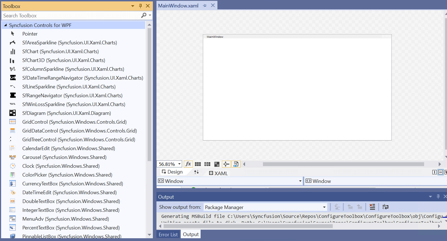Viewport: 447px width, 241px height.
Task: Click the Toolbox vertical scrollbar thumb
Action: pyautogui.click(x=149, y=94)
